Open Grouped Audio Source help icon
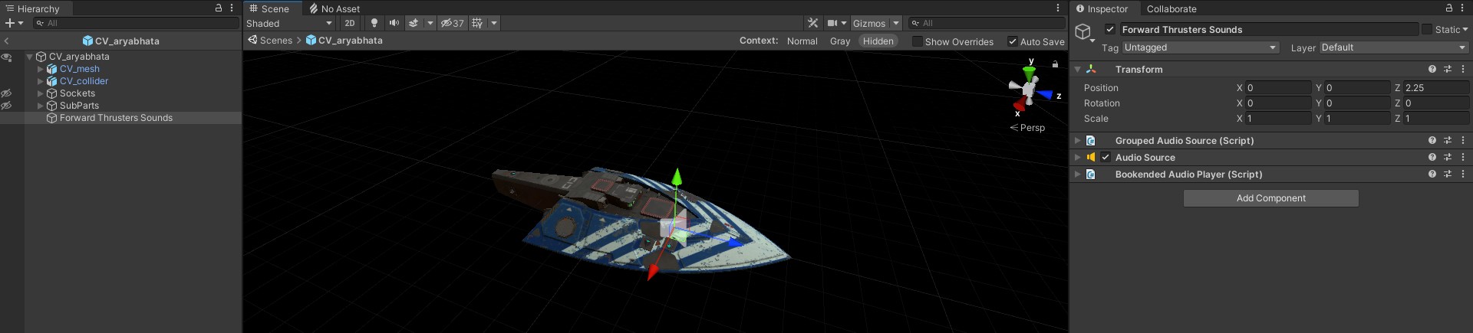 pyautogui.click(x=1432, y=140)
